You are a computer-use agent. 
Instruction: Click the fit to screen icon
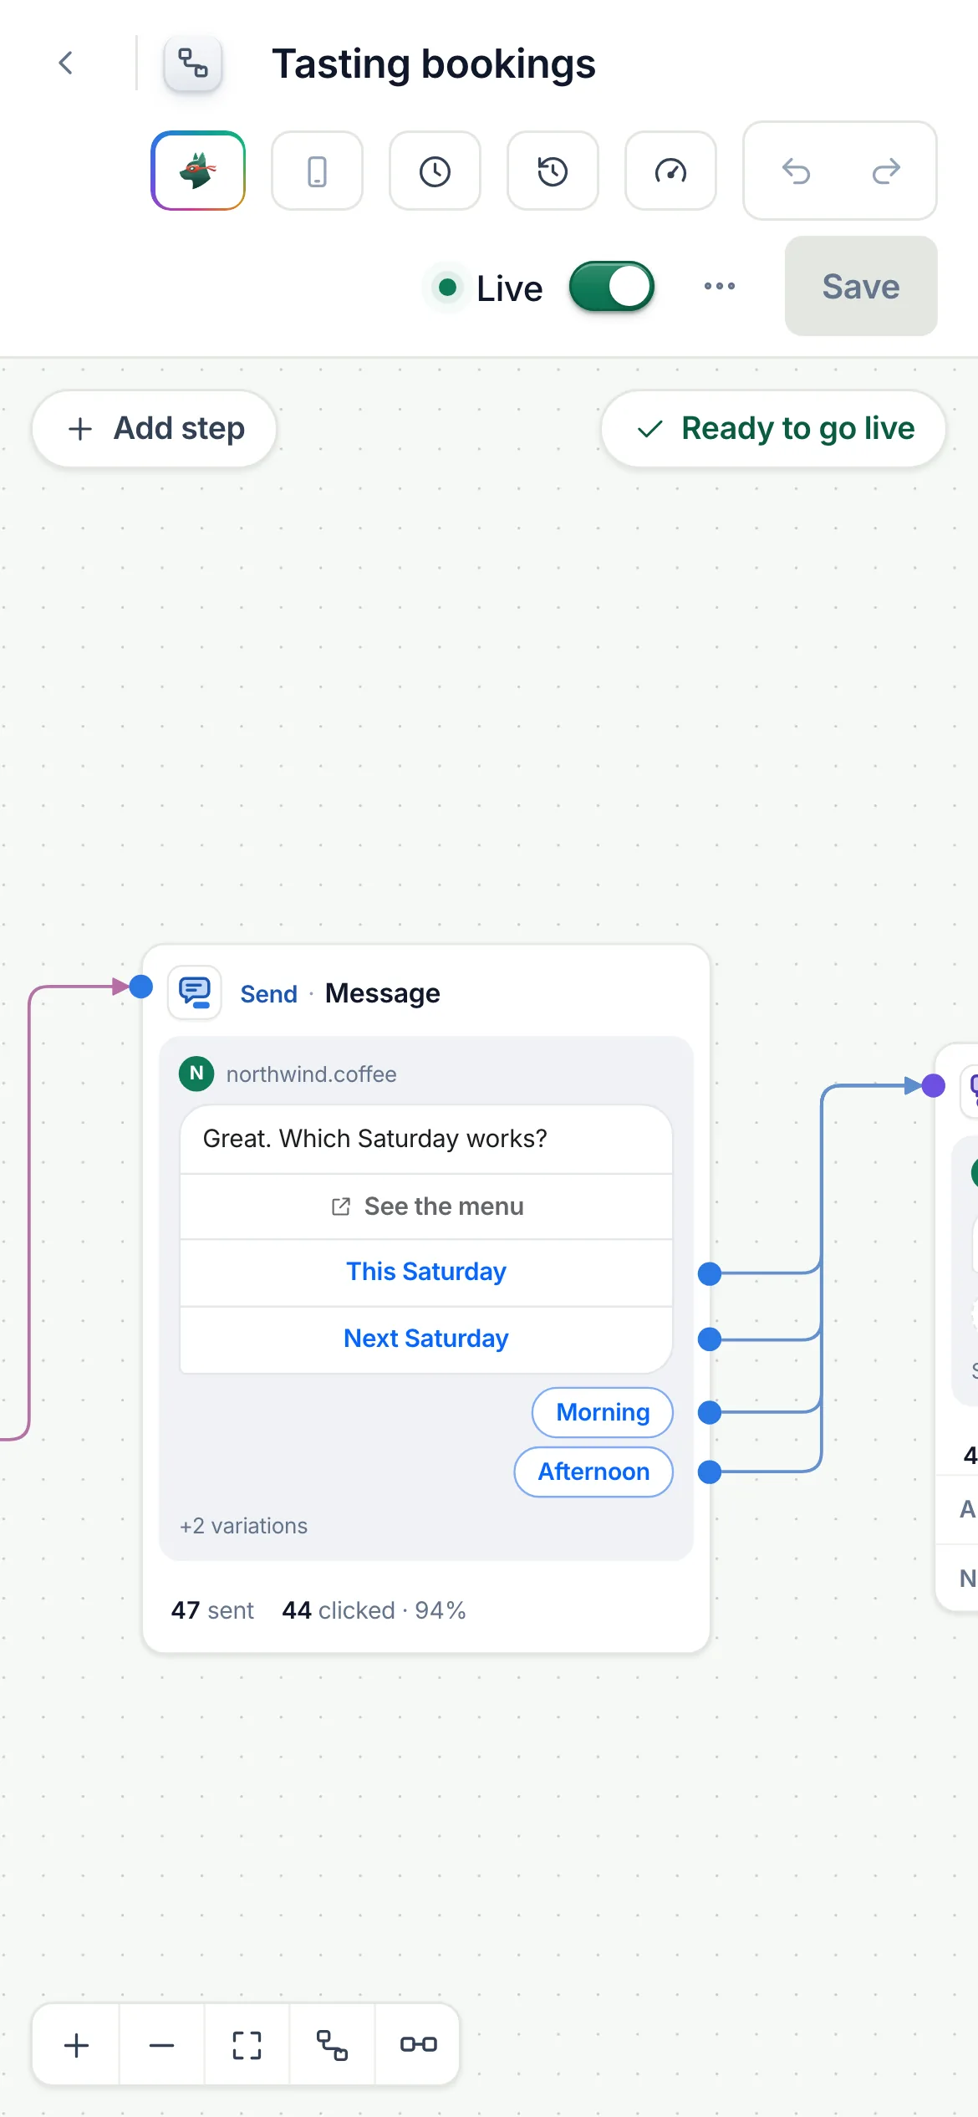[x=247, y=2045]
